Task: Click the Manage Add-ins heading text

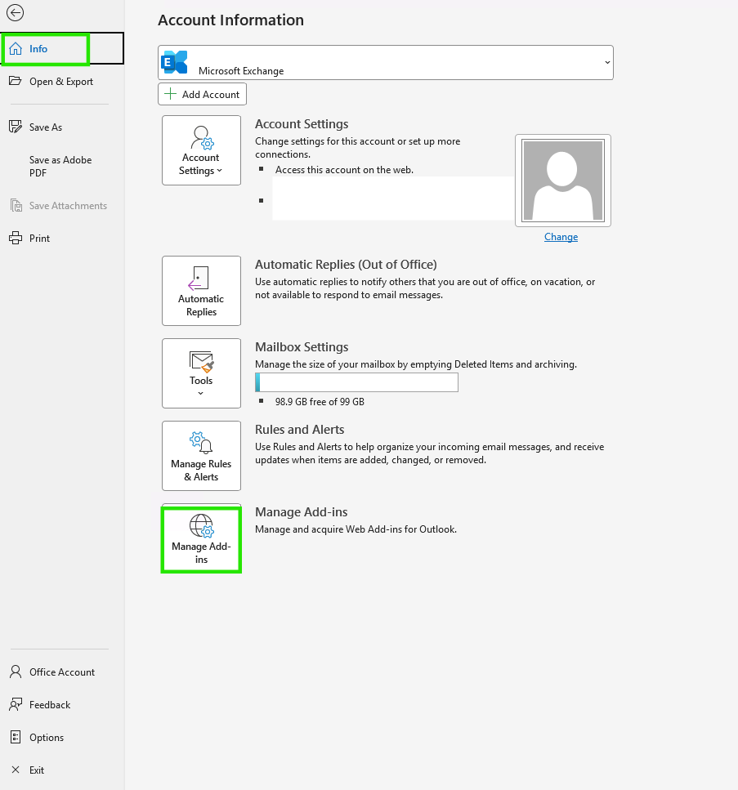Action: tap(302, 512)
